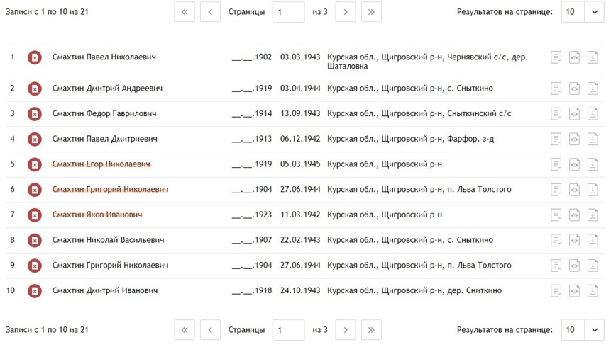This screenshot has height=347, width=611.
Task: Go to the next page using the top arrow
Action: pos(346,12)
